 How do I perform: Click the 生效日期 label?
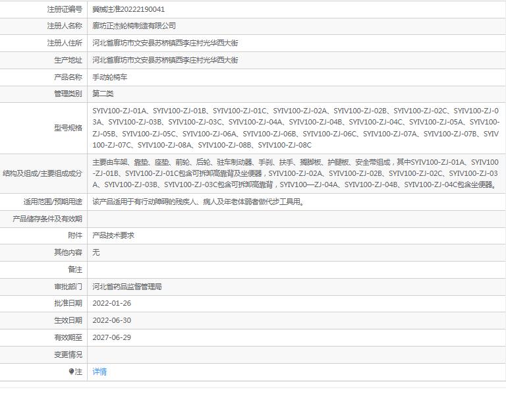coord(68,320)
